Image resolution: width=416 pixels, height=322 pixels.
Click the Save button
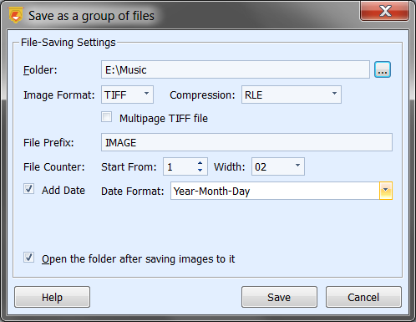279,297
